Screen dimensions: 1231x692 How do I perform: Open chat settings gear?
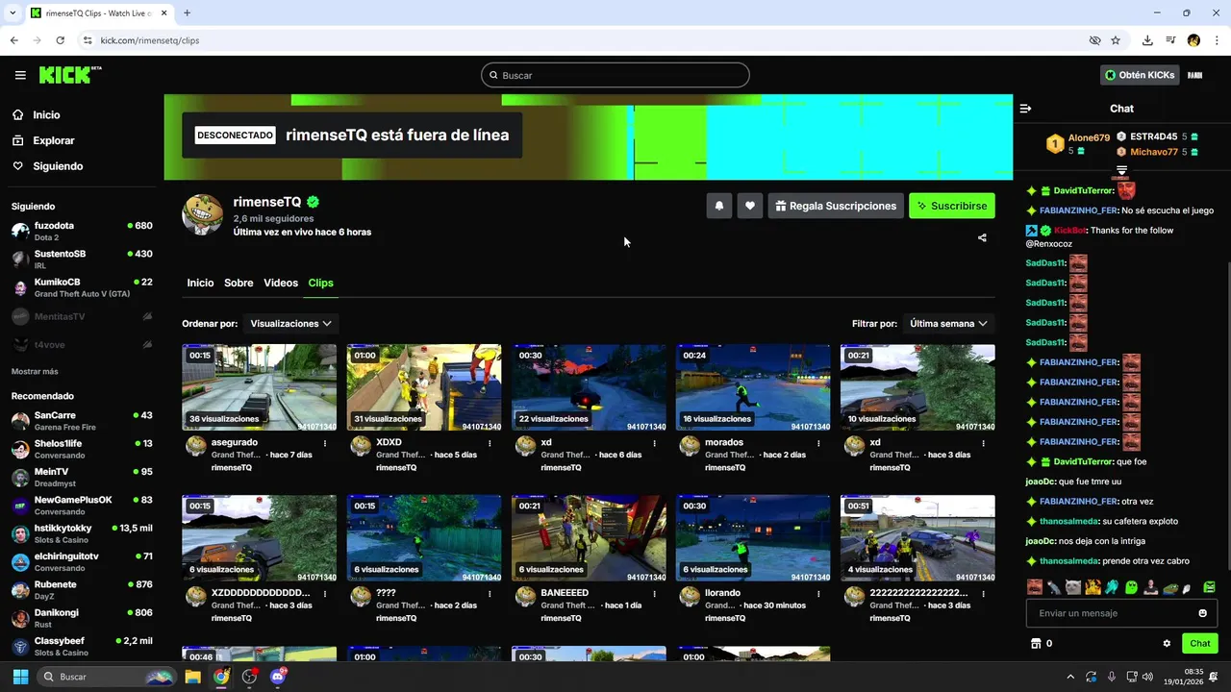coord(1167,644)
